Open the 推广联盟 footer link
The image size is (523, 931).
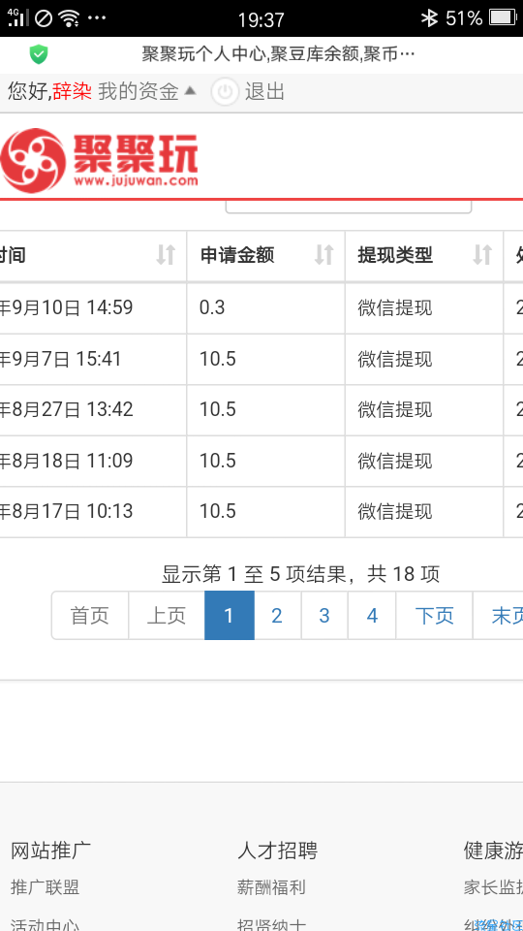46,887
